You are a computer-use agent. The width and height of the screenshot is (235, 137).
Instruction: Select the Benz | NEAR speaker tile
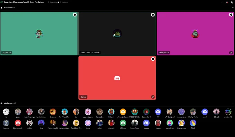pyautogui.click(x=195, y=34)
